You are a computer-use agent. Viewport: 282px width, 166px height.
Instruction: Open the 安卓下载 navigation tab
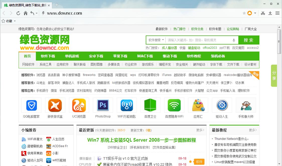tap(96, 56)
